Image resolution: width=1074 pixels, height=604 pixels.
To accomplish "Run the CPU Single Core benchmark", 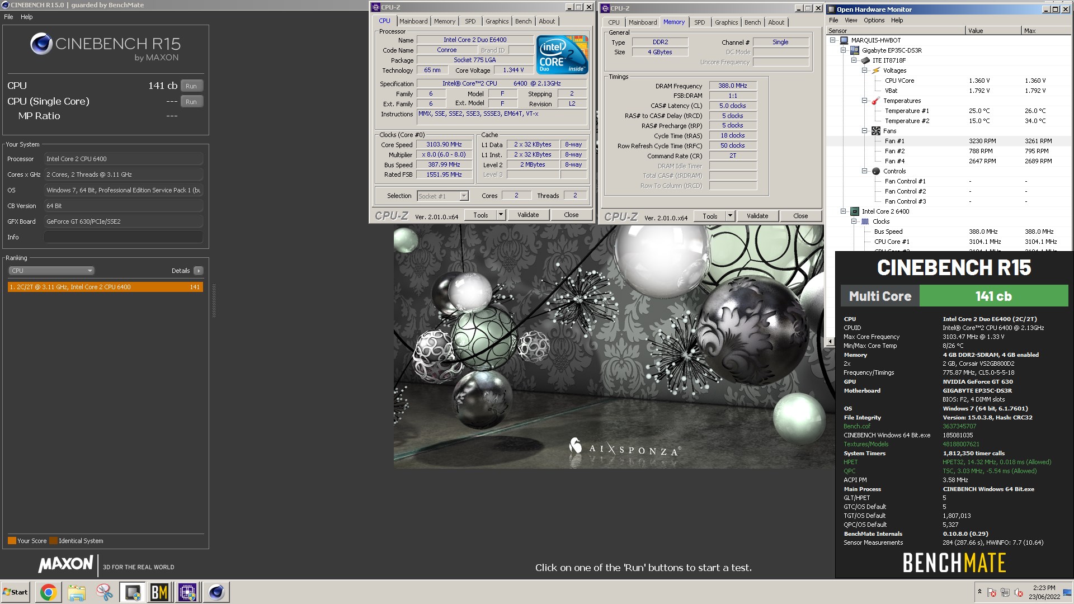I will click(x=191, y=102).
